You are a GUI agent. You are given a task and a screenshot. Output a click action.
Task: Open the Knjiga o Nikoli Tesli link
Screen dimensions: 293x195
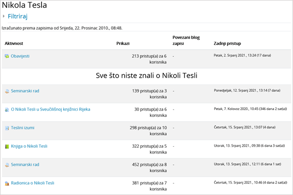click(29, 146)
